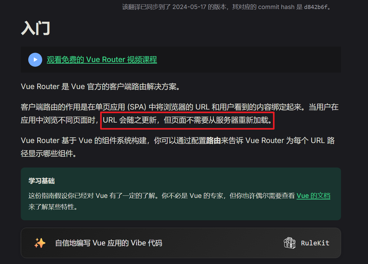Viewport: 368px width, 264px height.
Task: Click the text 径显示哪些组件
Action: [48, 154]
